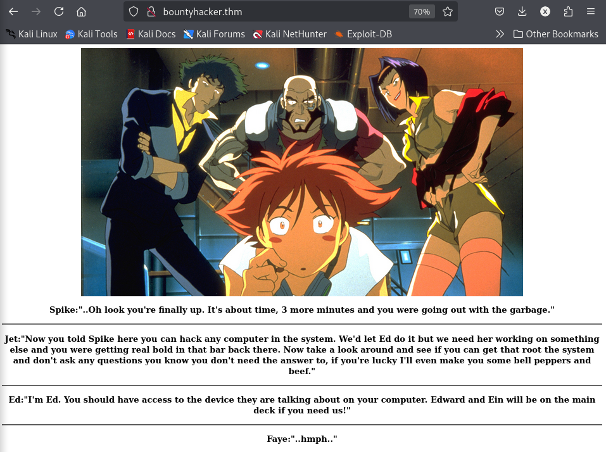This screenshot has width=606, height=452.
Task: Click Jet's paragraph about hacking the system
Action: tap(302, 355)
